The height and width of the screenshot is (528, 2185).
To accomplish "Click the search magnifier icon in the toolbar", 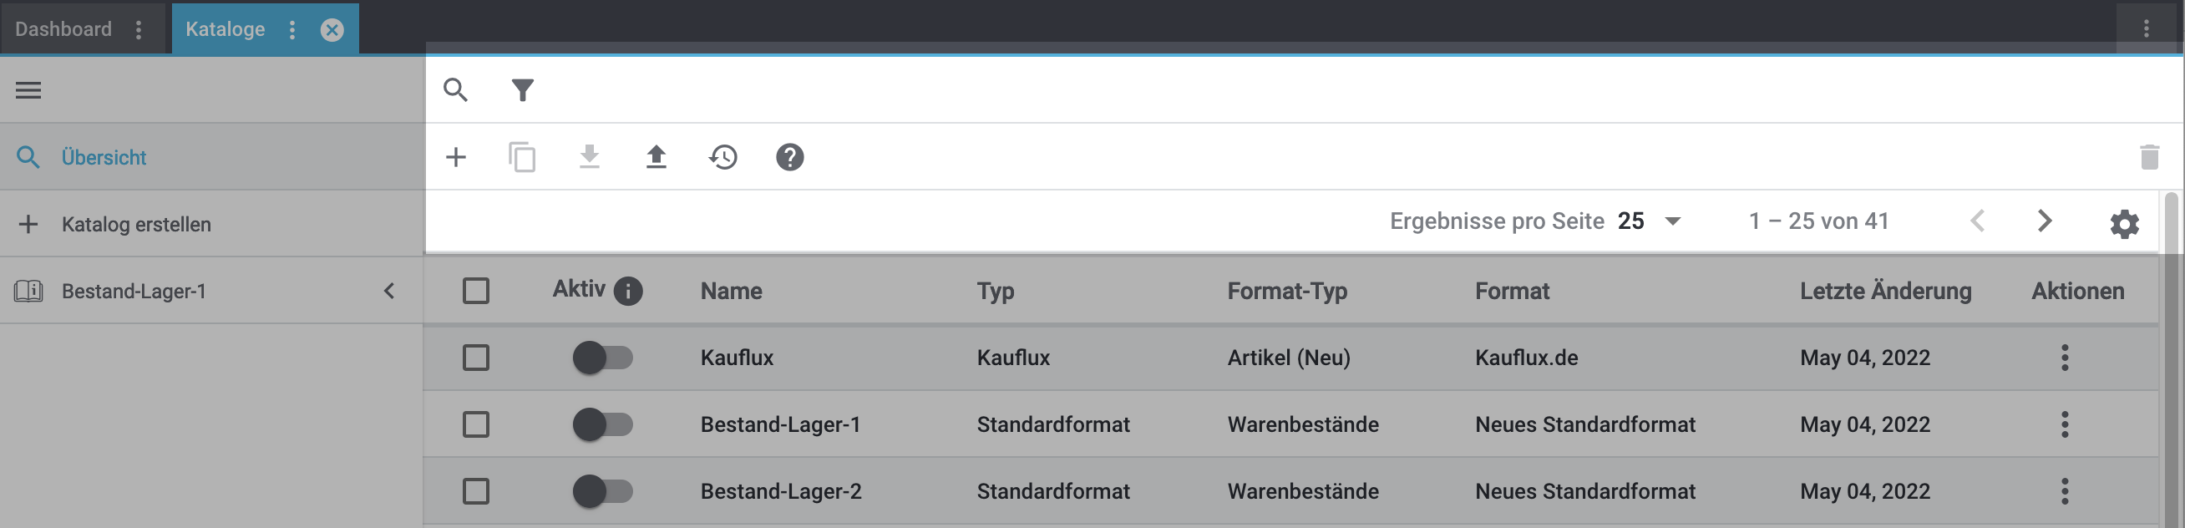I will pyautogui.click(x=455, y=90).
